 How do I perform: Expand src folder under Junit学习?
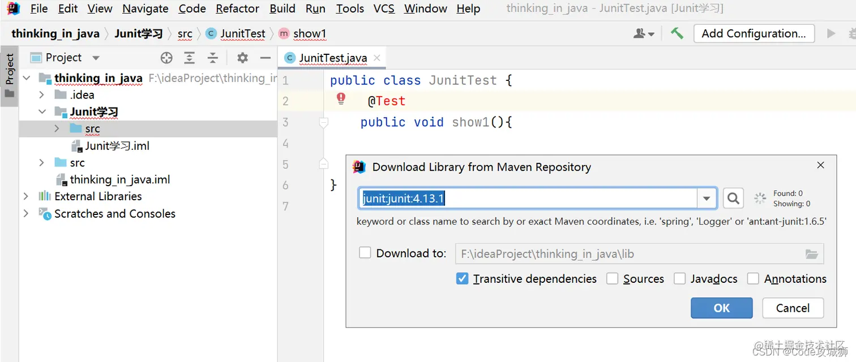pyautogui.click(x=57, y=129)
